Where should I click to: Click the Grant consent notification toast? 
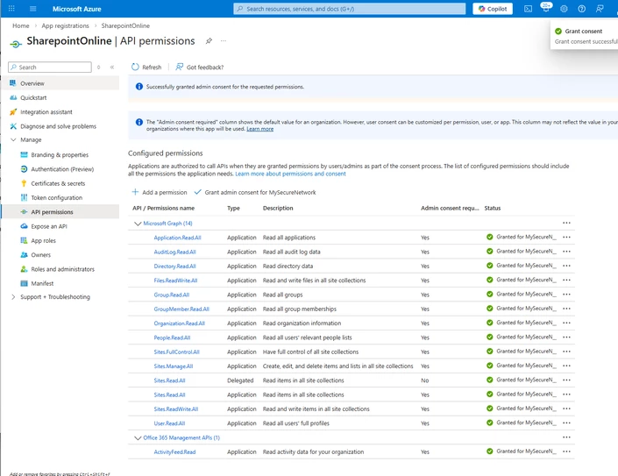click(x=584, y=35)
